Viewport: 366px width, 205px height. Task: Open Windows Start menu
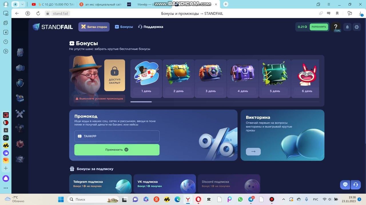pos(61,199)
